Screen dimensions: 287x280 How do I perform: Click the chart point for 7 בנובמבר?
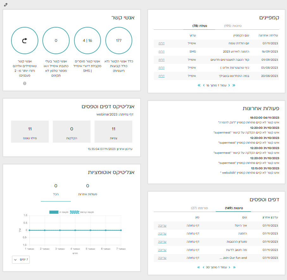121,230
